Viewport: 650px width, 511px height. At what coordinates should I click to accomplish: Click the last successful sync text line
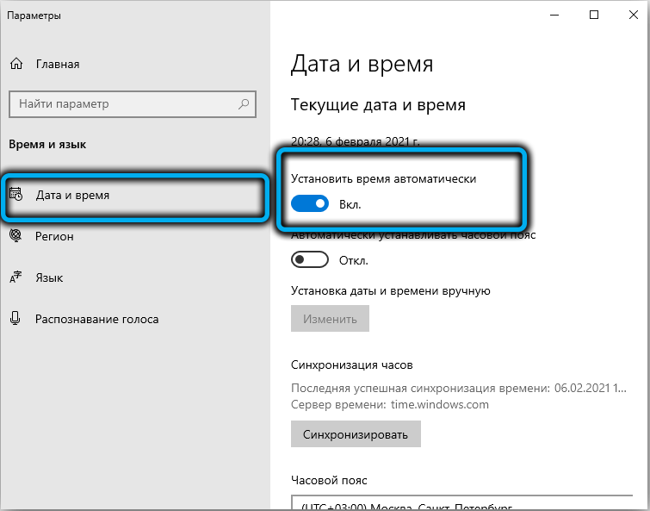click(x=459, y=388)
